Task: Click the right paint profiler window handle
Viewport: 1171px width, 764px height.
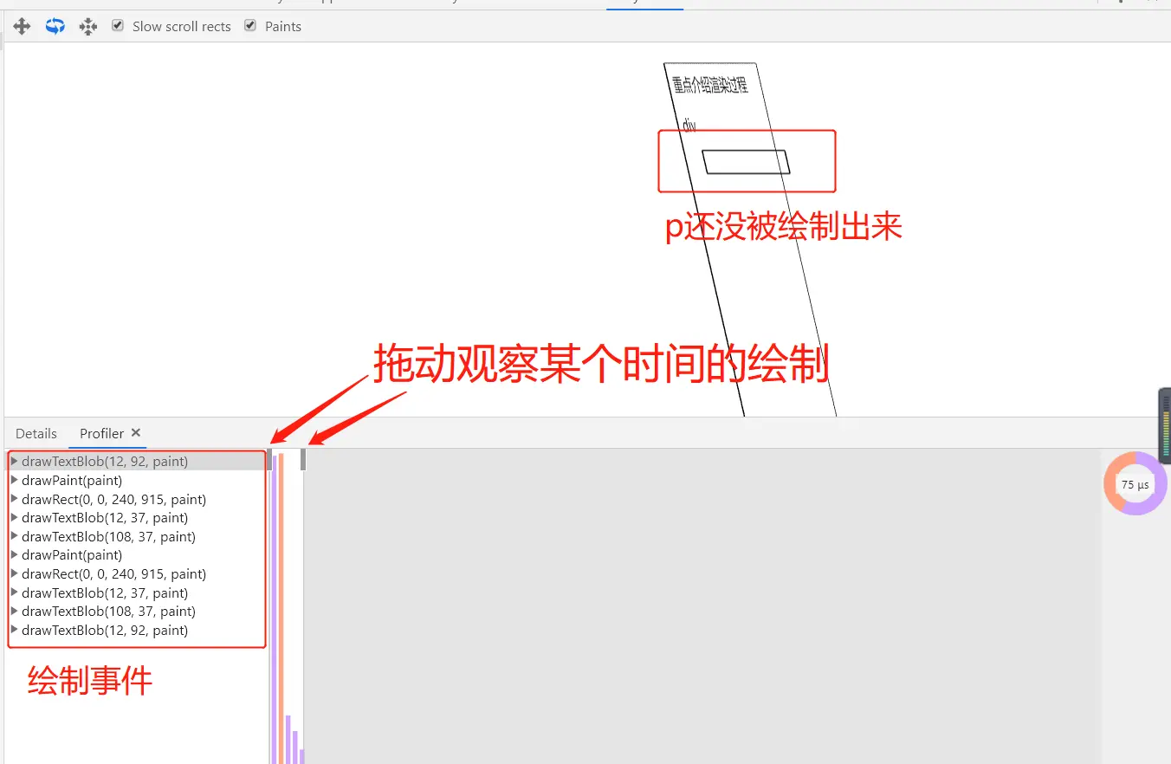Action: point(303,459)
